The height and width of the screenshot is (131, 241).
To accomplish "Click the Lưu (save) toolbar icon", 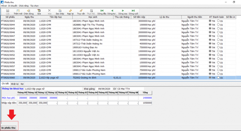I will 8,11.
